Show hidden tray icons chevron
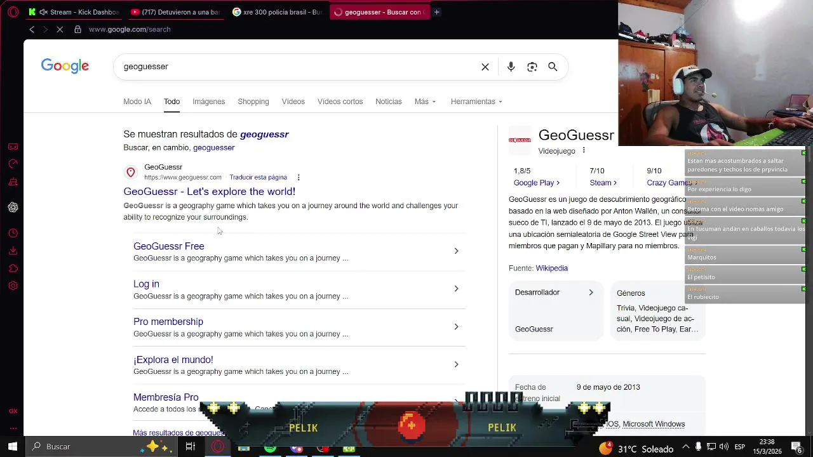Screen dimensions: 813x457 tap(685, 446)
